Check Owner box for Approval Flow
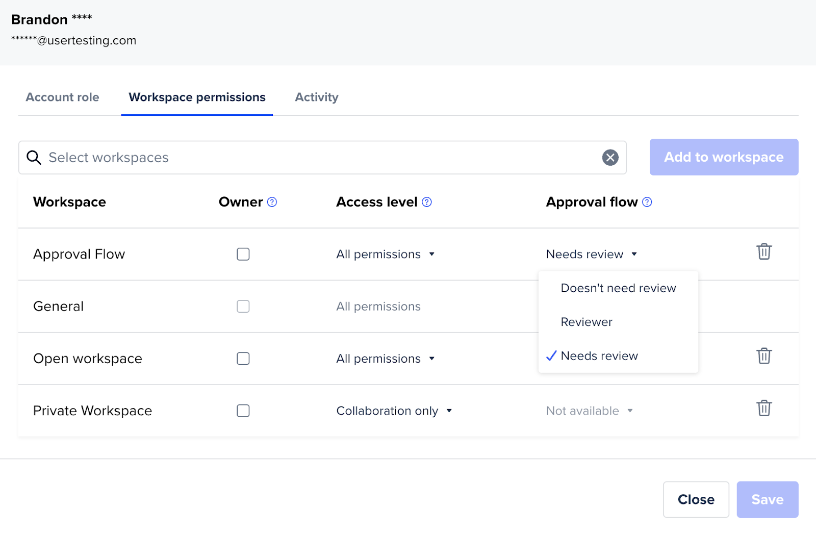The image size is (816, 533). pos(243,255)
